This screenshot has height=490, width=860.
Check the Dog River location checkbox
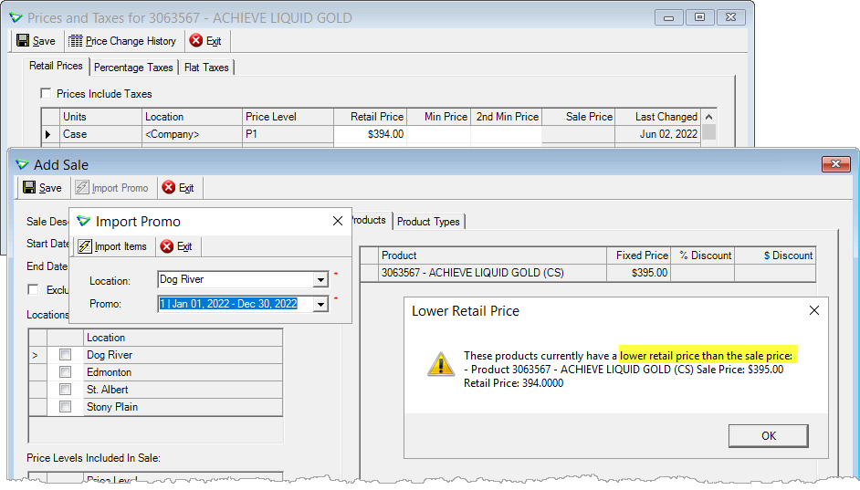coord(65,355)
